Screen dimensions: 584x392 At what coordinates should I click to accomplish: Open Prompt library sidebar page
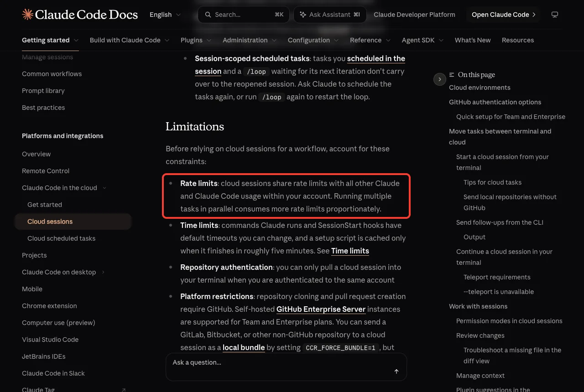(x=43, y=91)
